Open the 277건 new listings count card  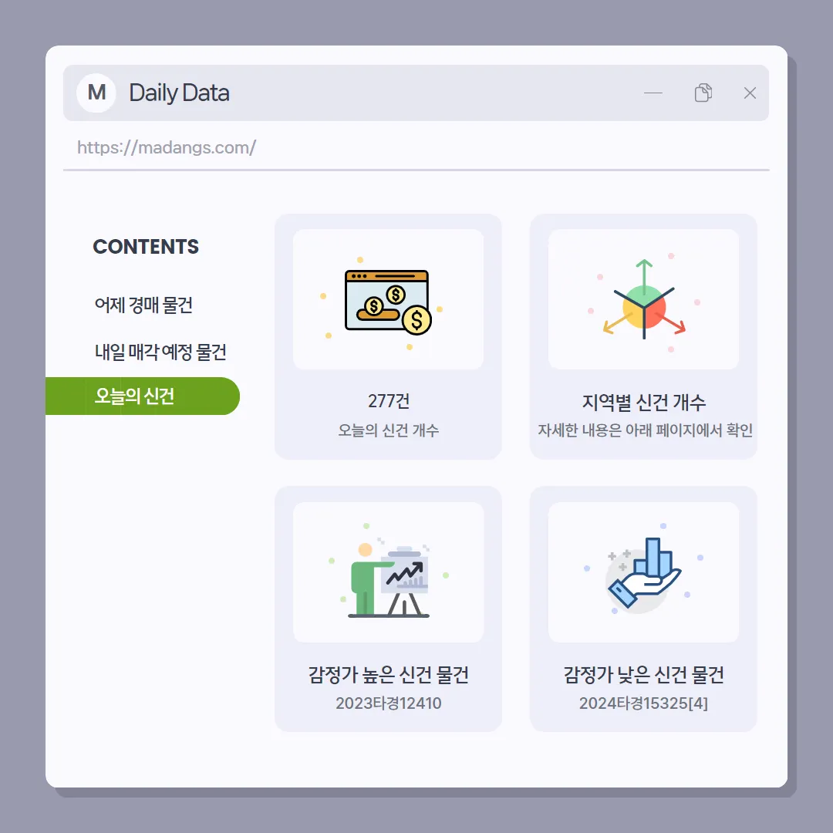point(388,337)
